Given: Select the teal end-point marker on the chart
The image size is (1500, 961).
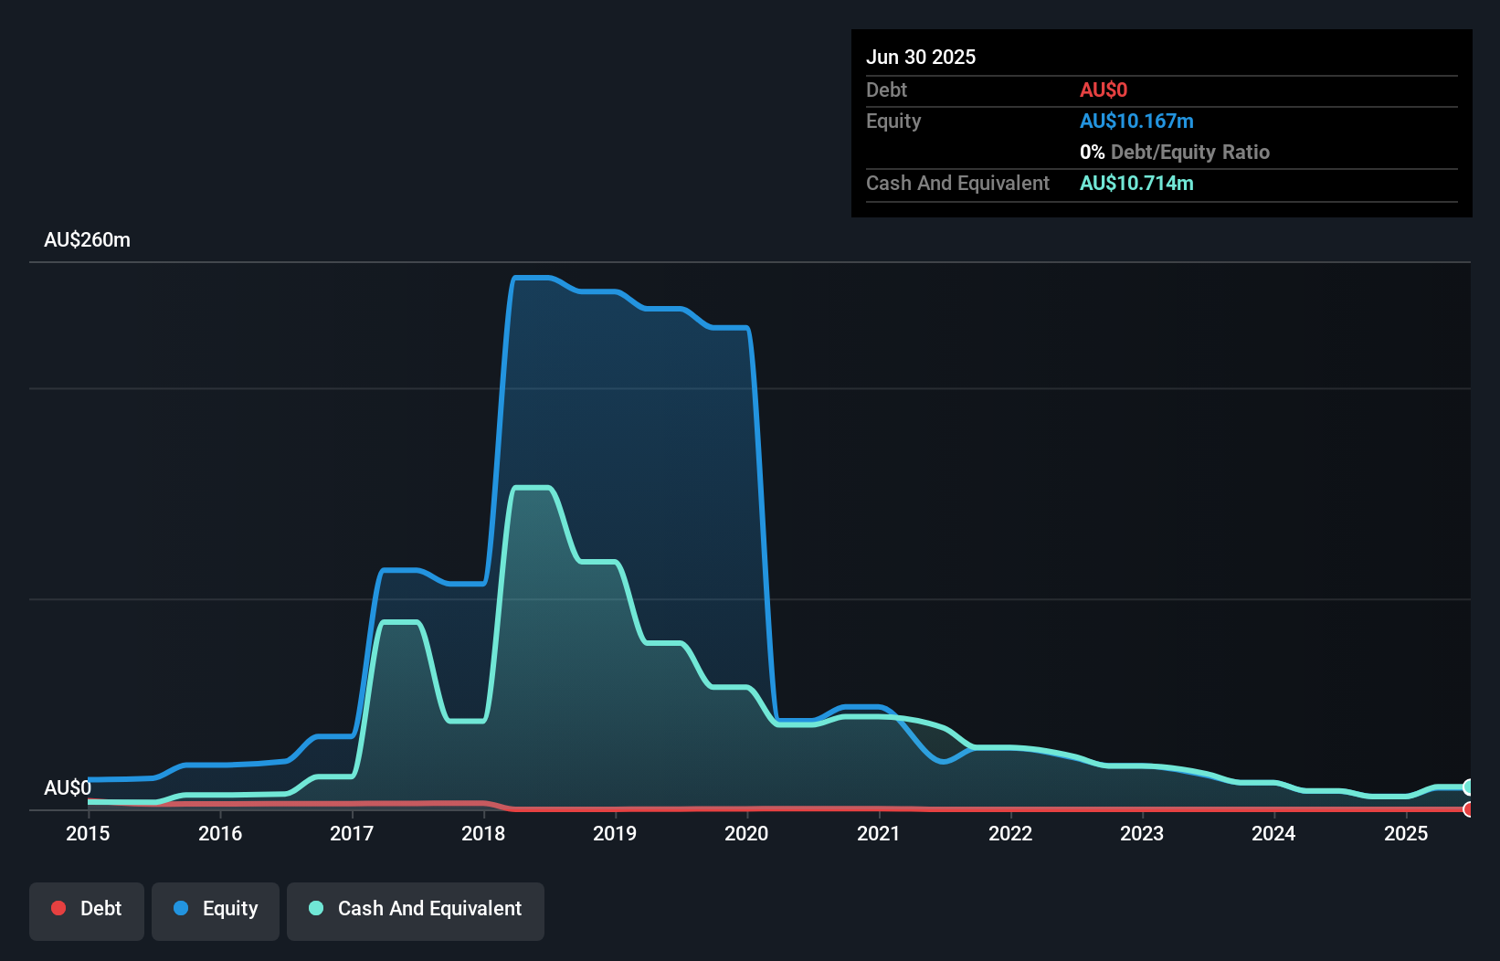Looking at the screenshot, I should pos(1469,787).
